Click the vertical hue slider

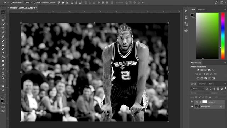[x=223, y=36]
